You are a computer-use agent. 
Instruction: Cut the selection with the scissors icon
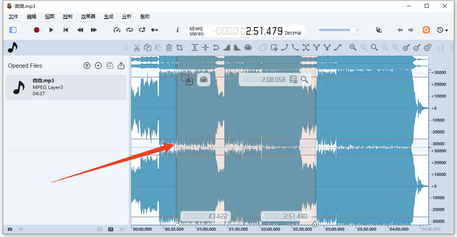[x=137, y=48]
